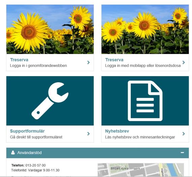Click the phone number 013-20 57 00
Image resolution: width=192 pixels, height=177 pixels.
[35, 165]
